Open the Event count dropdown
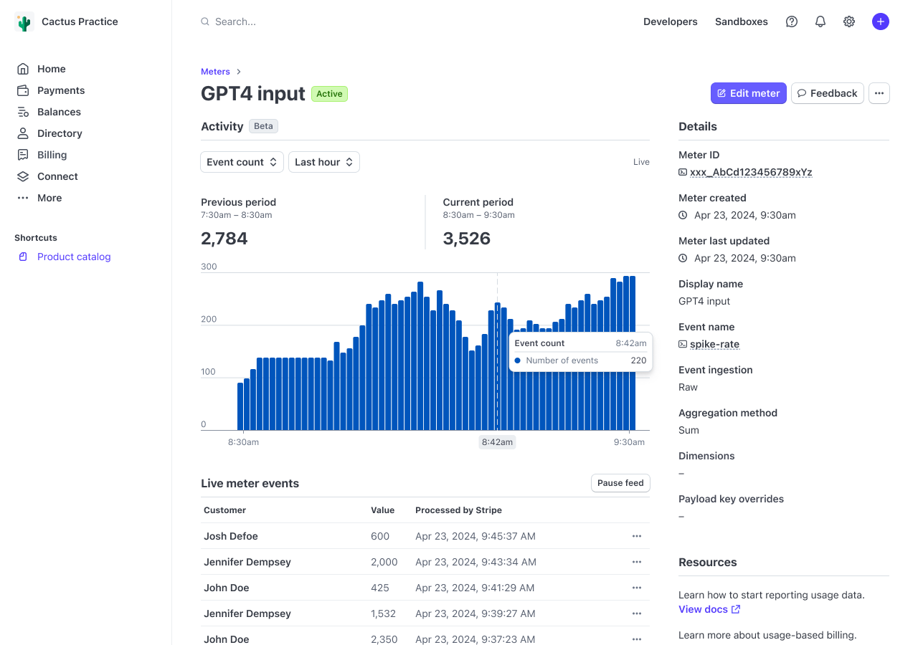 pos(242,162)
